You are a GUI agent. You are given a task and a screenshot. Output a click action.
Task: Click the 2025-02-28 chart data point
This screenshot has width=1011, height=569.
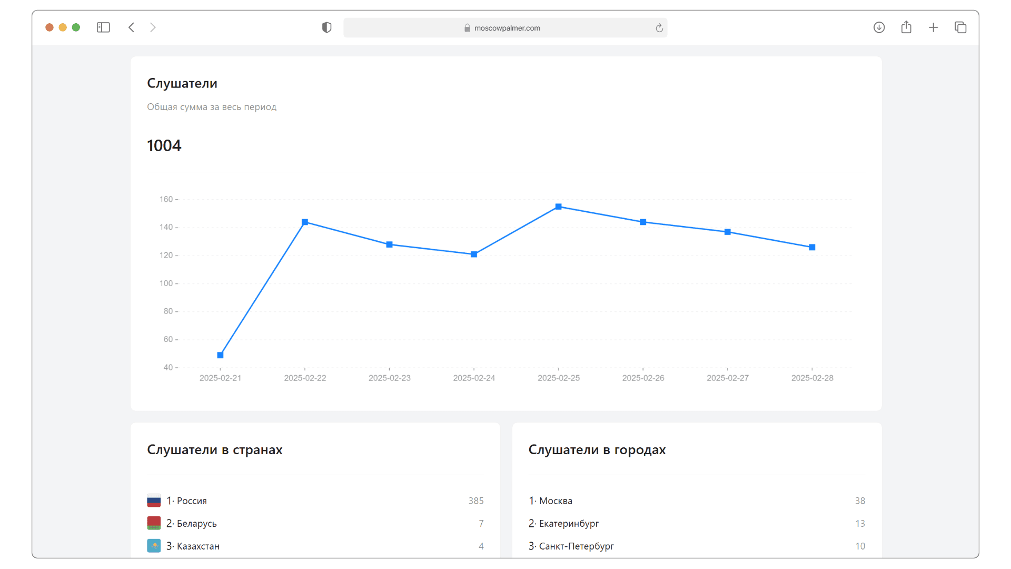coord(812,247)
